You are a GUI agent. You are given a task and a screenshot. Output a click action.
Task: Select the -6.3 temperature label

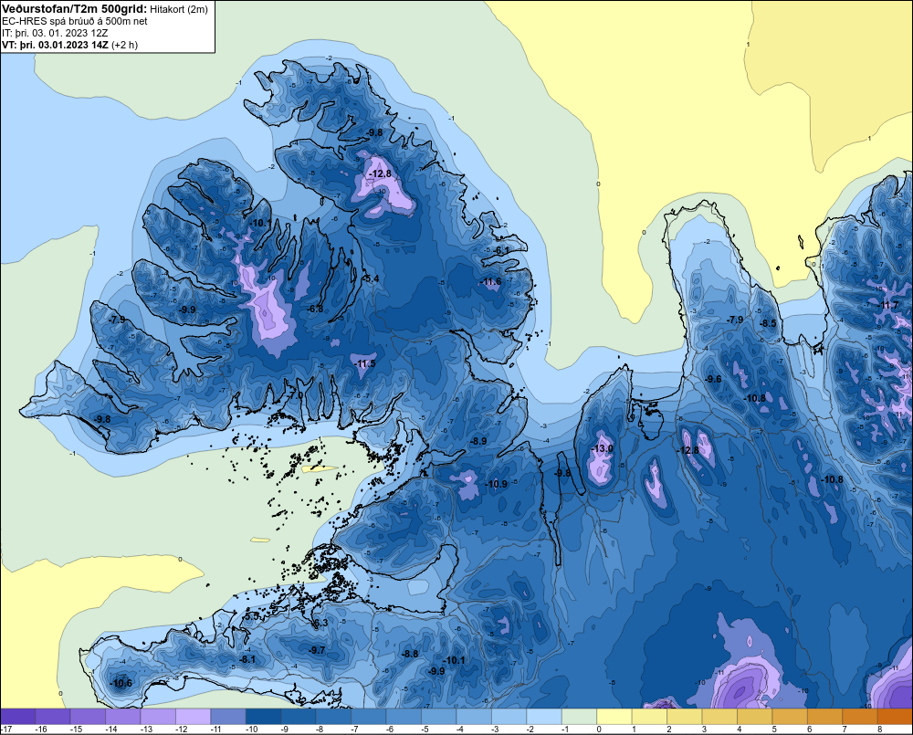320,623
